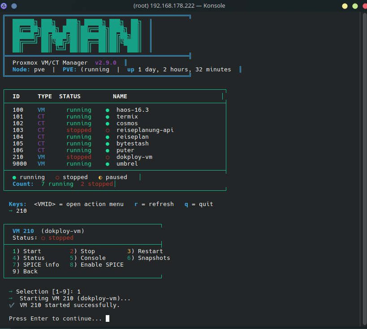Select menu option '9) Back'
The height and width of the screenshot is (329, 367).
point(25,272)
